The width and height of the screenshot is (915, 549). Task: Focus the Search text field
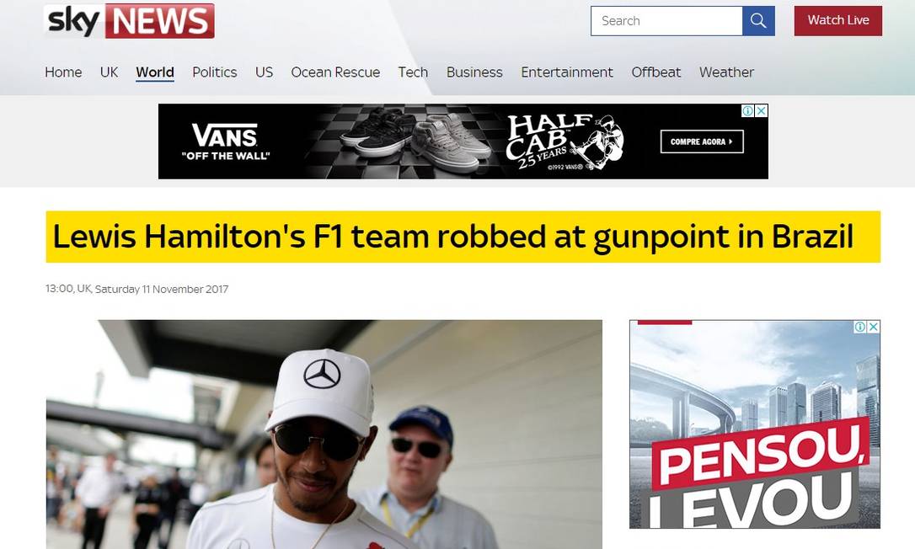click(x=666, y=21)
